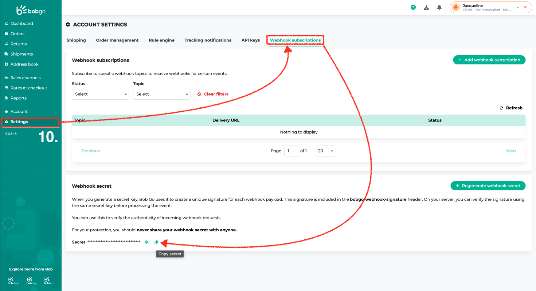
Task: Go to the Next page
Action: pos(511,151)
